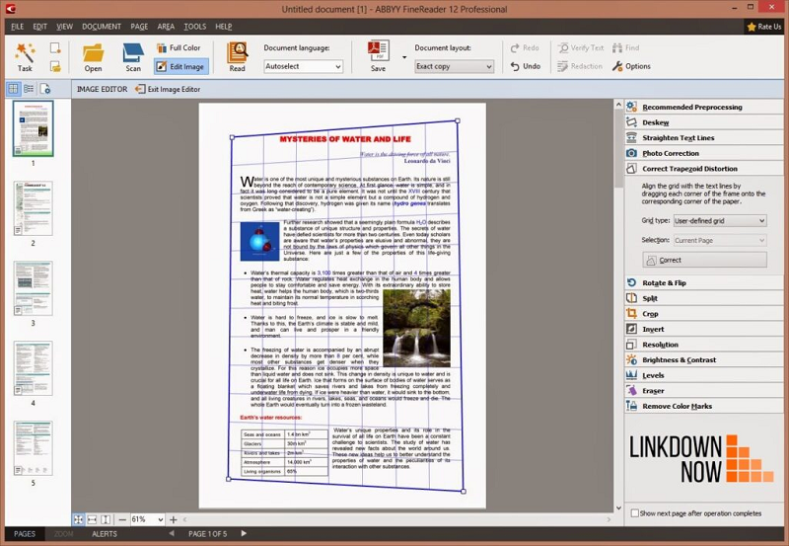
Task: Expand the Grid type dropdown
Action: tap(719, 221)
